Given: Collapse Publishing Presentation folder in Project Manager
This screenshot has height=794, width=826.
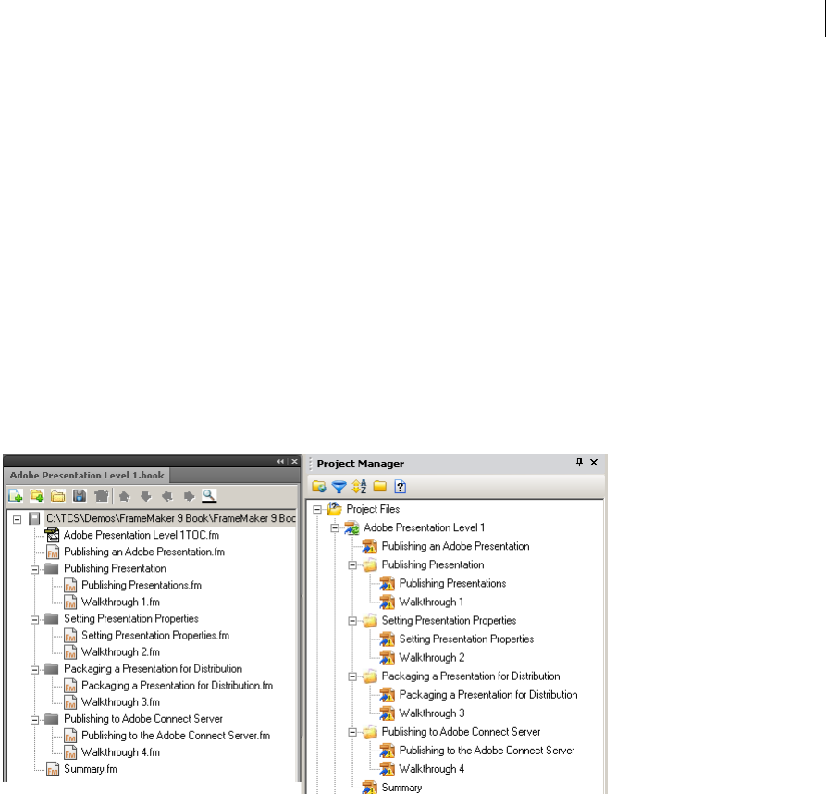Looking at the screenshot, I should pyautogui.click(x=352, y=565).
